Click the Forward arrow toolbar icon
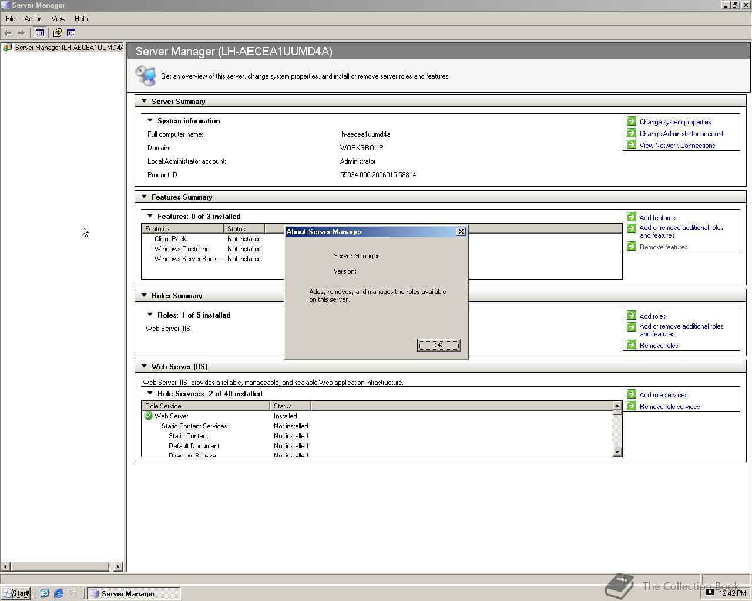The height and width of the screenshot is (601, 752). pyautogui.click(x=21, y=33)
